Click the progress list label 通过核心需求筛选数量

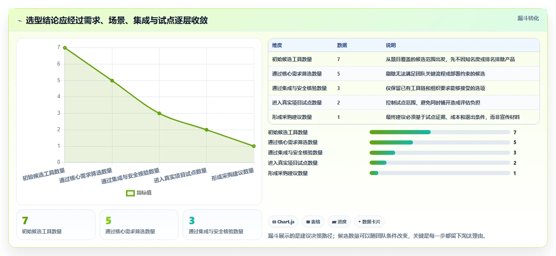point(293,142)
